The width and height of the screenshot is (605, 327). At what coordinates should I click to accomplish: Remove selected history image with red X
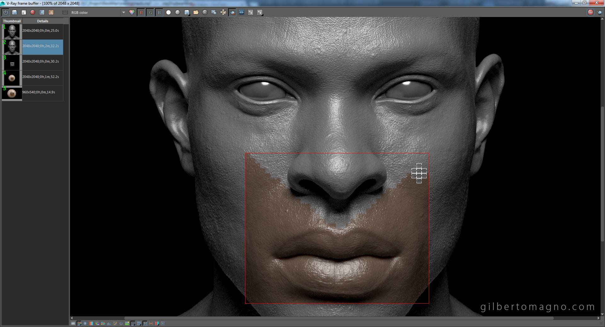(32, 12)
